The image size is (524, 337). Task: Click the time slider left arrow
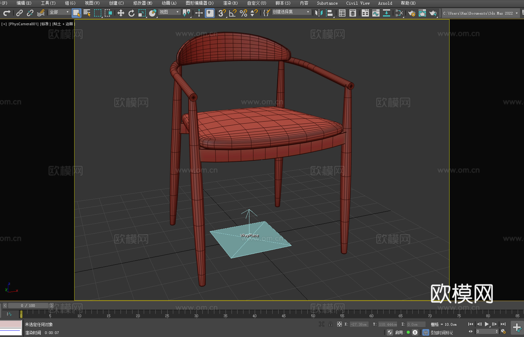click(x=5, y=306)
